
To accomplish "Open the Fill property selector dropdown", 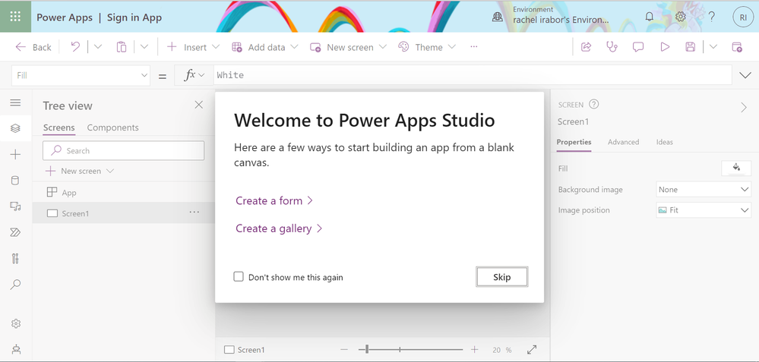I will point(81,75).
